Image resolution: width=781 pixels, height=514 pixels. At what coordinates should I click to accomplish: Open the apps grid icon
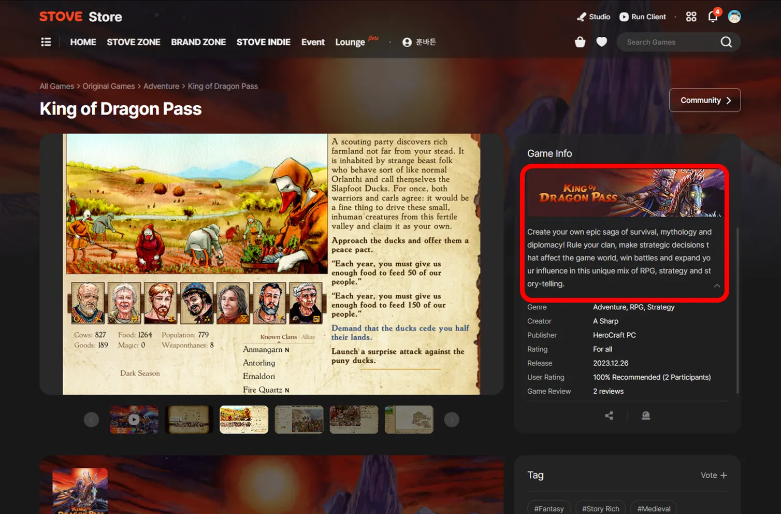pos(691,17)
